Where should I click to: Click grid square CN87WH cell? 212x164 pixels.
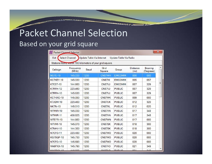[x=106, y=75]
